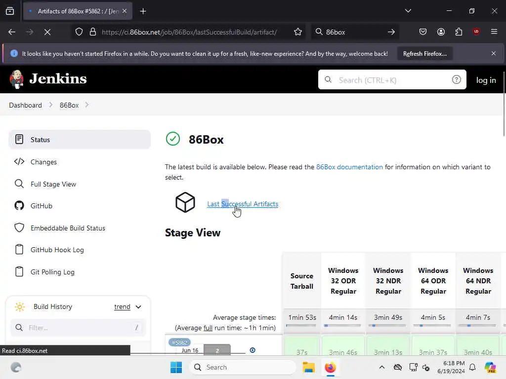Click the Windows 64 ODR average progress bar
This screenshot has width=506, height=379.
pyautogui.click(x=432, y=326)
